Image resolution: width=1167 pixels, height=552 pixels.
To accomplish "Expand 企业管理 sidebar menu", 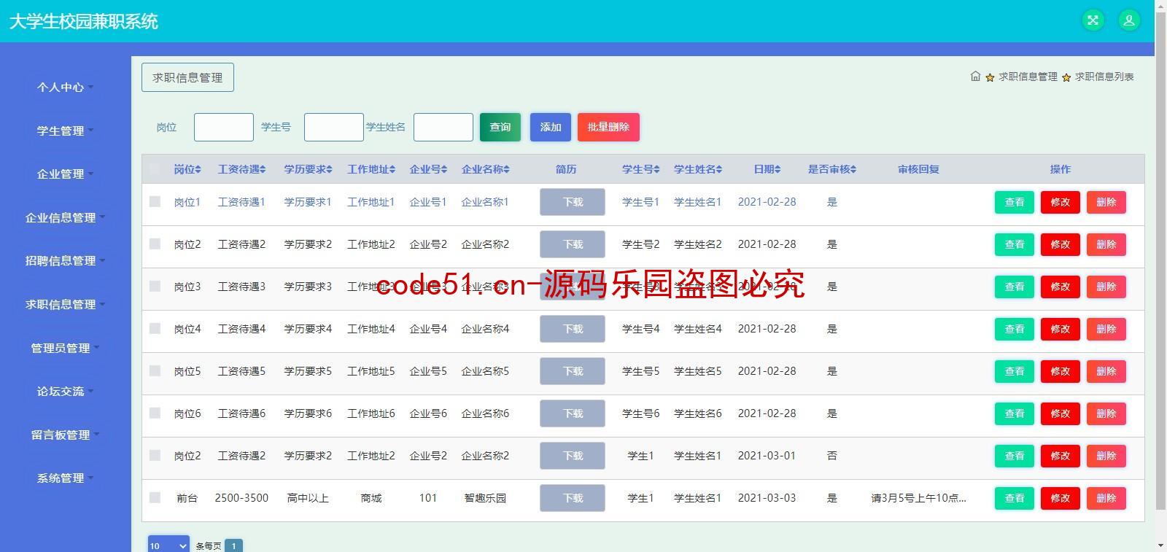I will (66, 174).
